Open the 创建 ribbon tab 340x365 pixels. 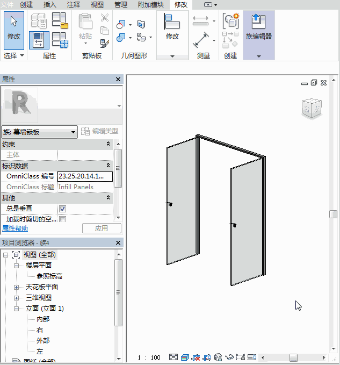click(26, 4)
